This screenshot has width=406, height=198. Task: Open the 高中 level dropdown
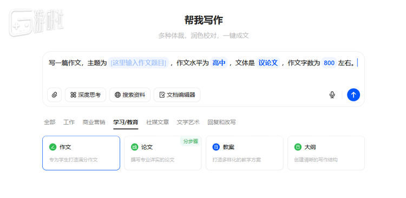coord(219,63)
